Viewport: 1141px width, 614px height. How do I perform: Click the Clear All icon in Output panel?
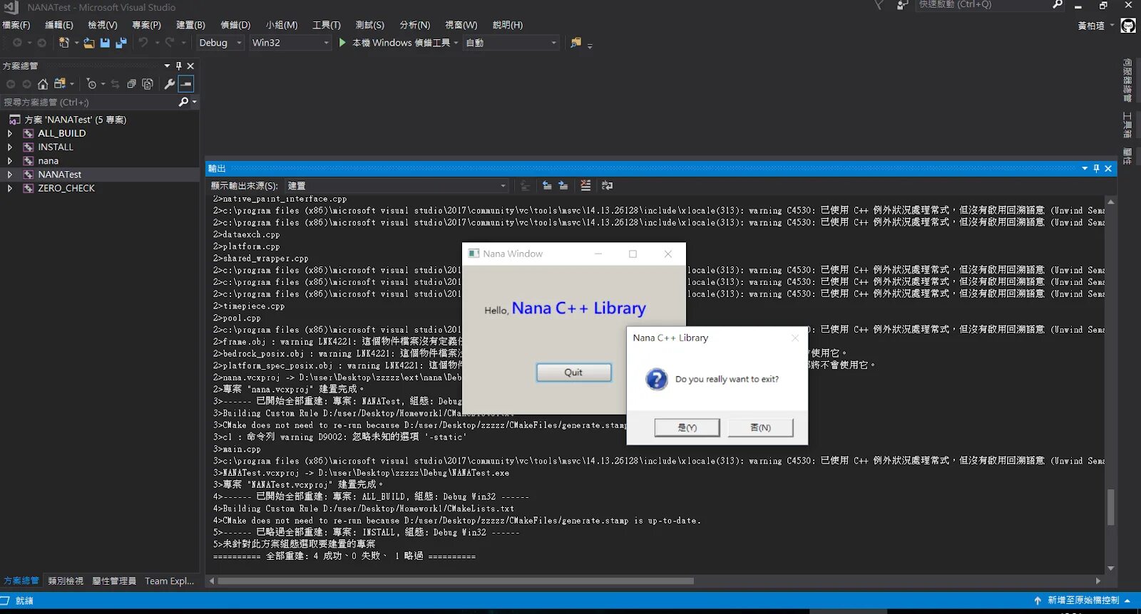pos(585,185)
